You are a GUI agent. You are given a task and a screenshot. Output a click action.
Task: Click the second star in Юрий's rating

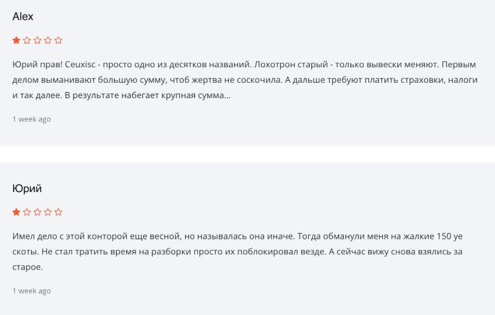click(27, 212)
